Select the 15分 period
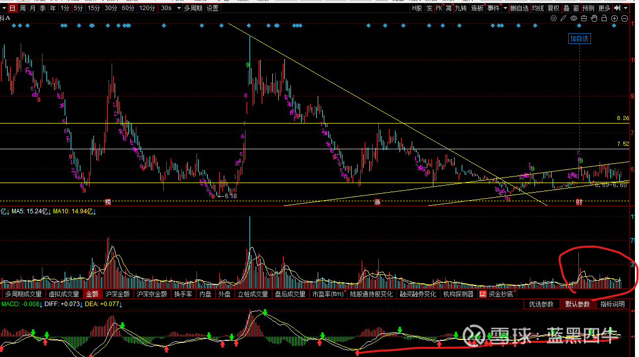The width and height of the screenshot is (639, 357). click(93, 8)
